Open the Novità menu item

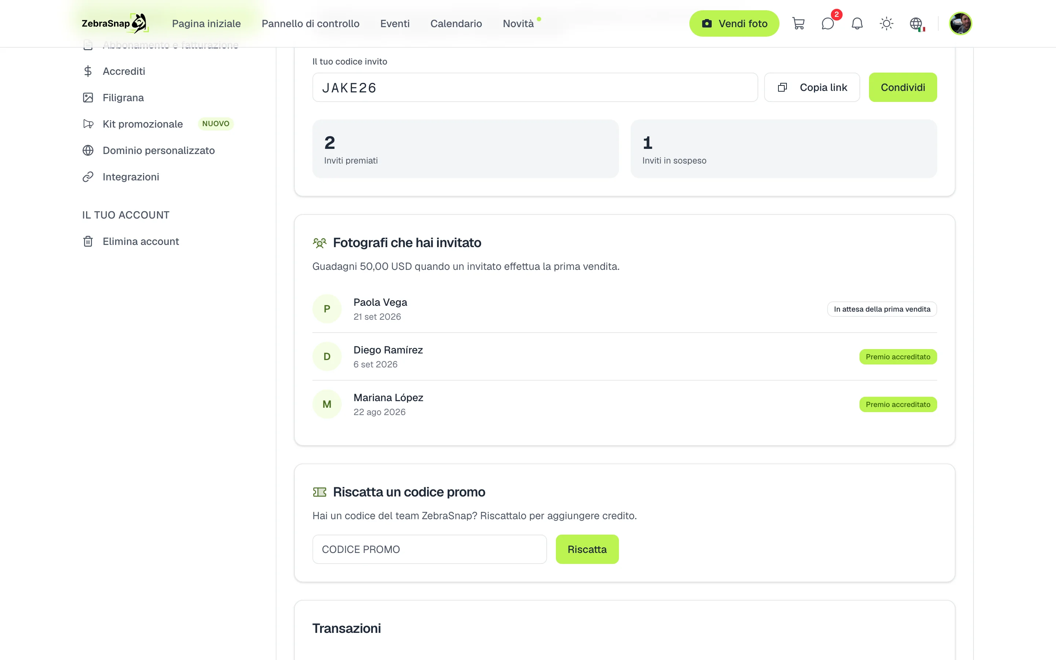tap(518, 23)
